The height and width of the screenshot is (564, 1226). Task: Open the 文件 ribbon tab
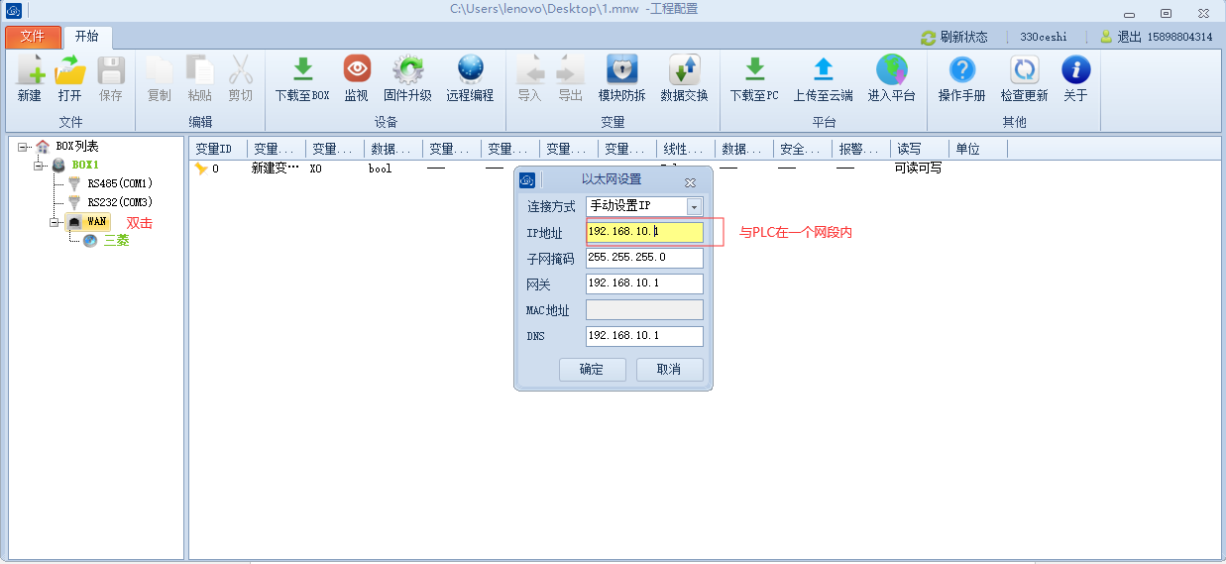(x=33, y=37)
